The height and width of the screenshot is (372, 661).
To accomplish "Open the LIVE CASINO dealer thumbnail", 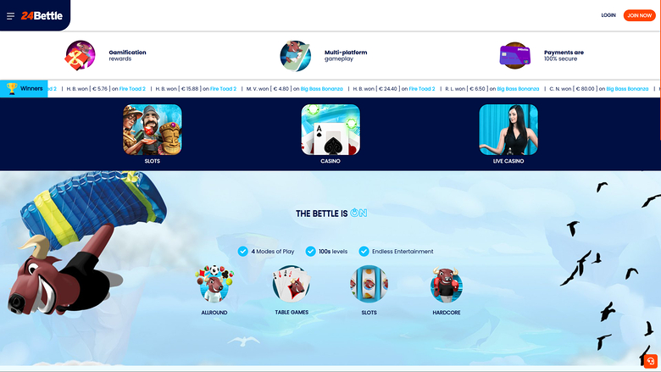I will (508, 130).
